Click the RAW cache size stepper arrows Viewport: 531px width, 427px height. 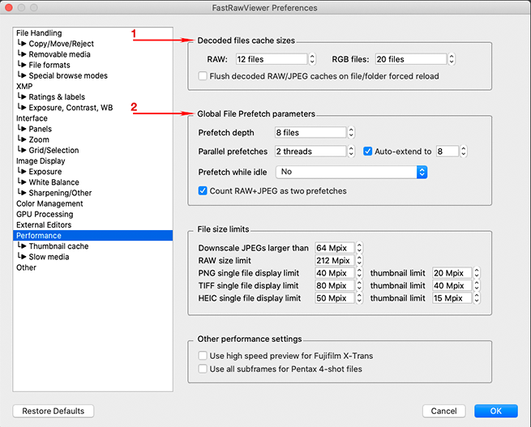pyautogui.click(x=312, y=59)
